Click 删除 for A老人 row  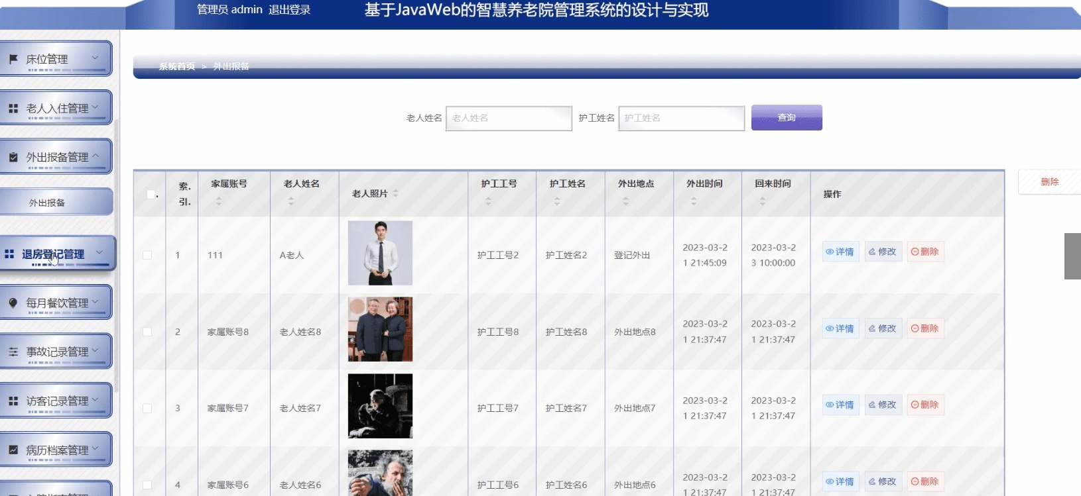click(x=925, y=252)
